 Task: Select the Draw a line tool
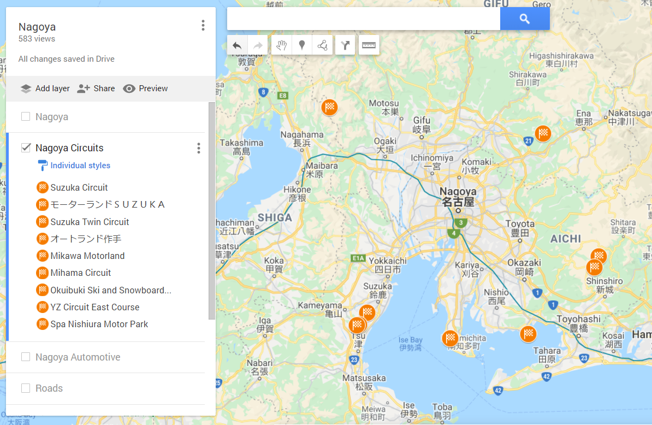pyautogui.click(x=322, y=45)
